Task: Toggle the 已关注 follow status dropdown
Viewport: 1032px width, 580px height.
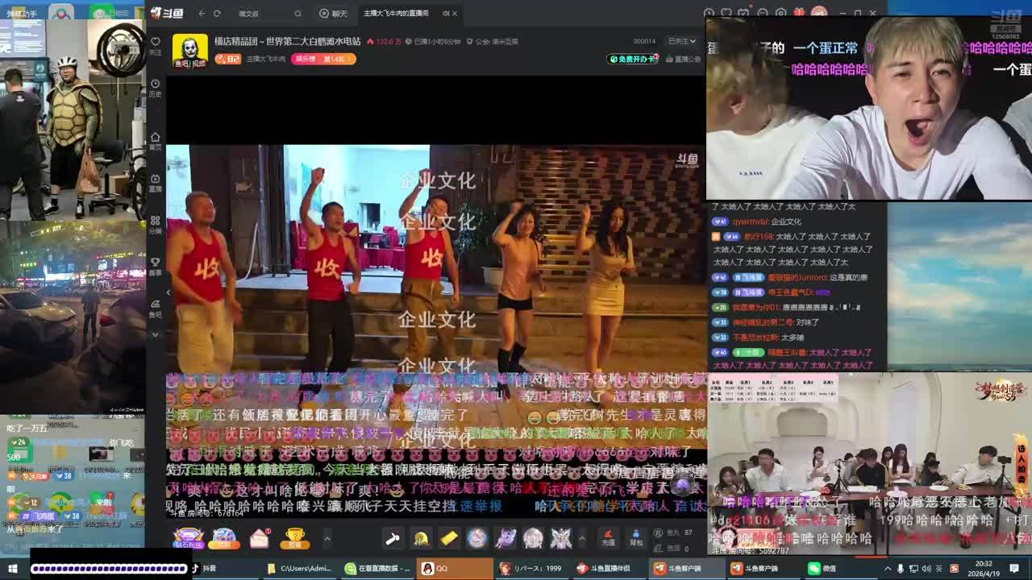Action: click(681, 41)
